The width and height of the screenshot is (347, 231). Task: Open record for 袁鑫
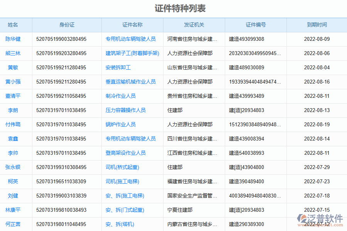(x=13, y=139)
